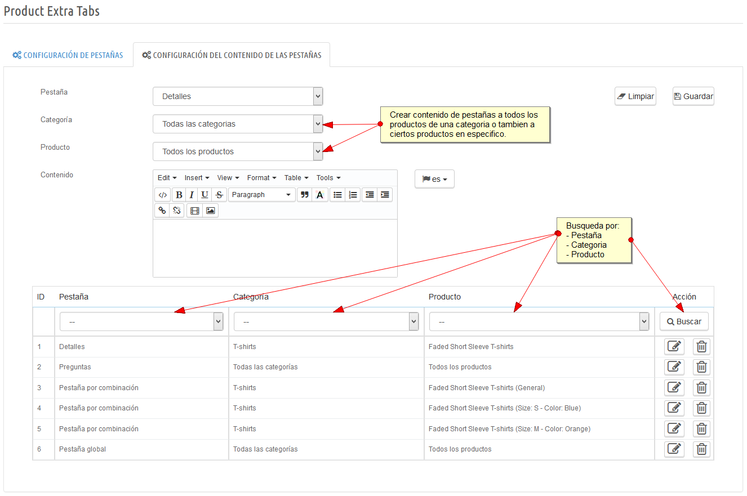Image resolution: width=747 pixels, height=496 pixels.
Task: Click 'Pestaña global' cell in row 6
Action: tap(82, 449)
